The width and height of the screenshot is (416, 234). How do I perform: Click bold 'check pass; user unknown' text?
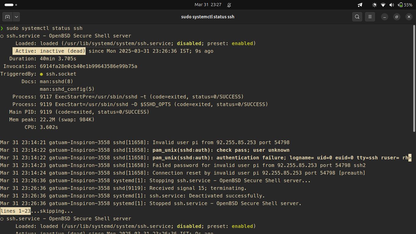253,150
